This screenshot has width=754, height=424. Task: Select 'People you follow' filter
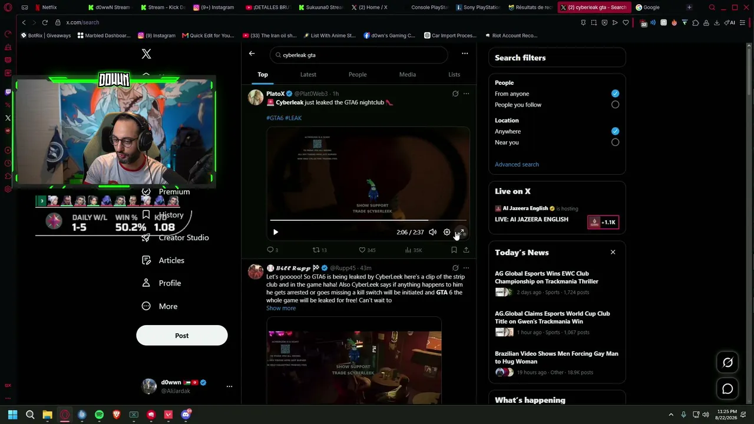615,105
